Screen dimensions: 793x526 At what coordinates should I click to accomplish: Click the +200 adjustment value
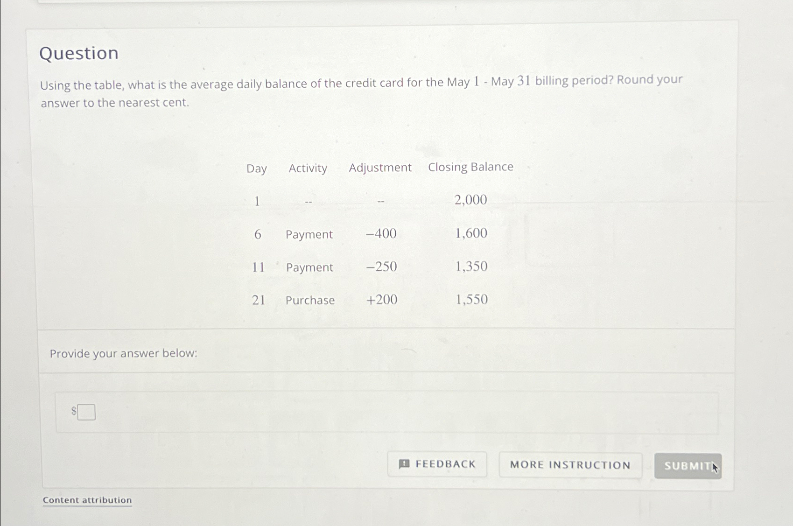[381, 300]
